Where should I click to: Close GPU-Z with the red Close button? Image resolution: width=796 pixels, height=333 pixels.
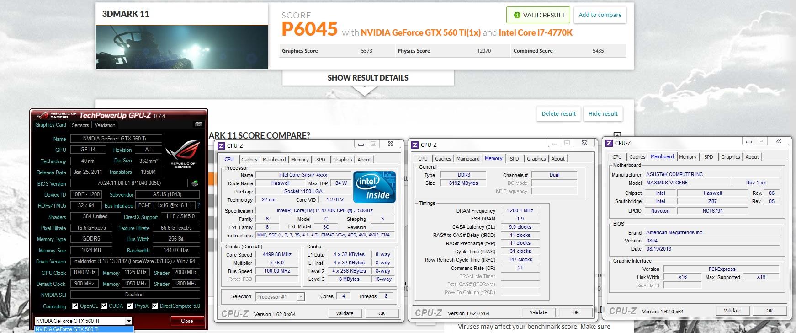[x=187, y=321]
